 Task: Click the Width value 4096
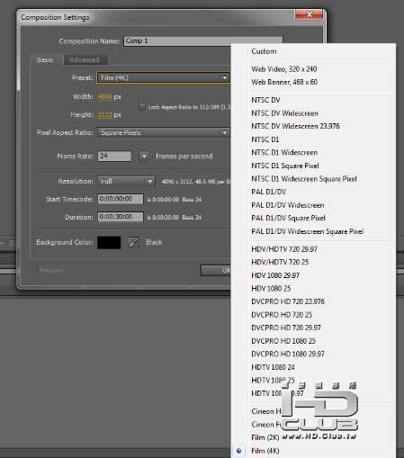[x=104, y=97]
